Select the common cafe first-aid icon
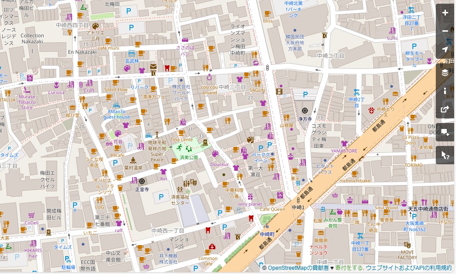Viewport: 456px width, 274px height. [x=212, y=247]
